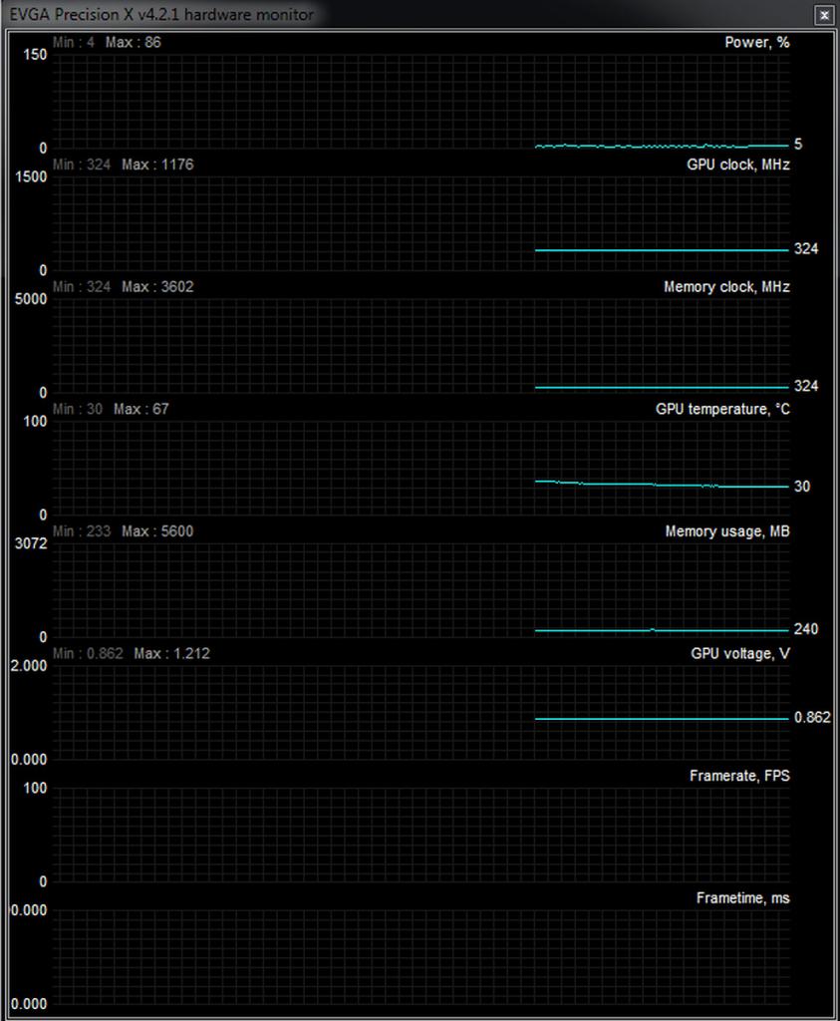840x1021 pixels.
Task: Click the voltage axis top value '2.000'
Action: point(29,666)
